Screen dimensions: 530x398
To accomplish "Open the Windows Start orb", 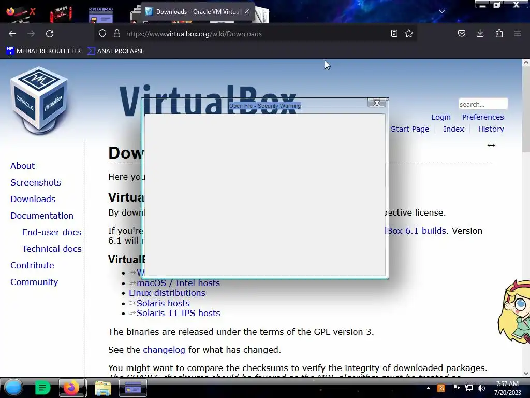I will pyautogui.click(x=13, y=388).
